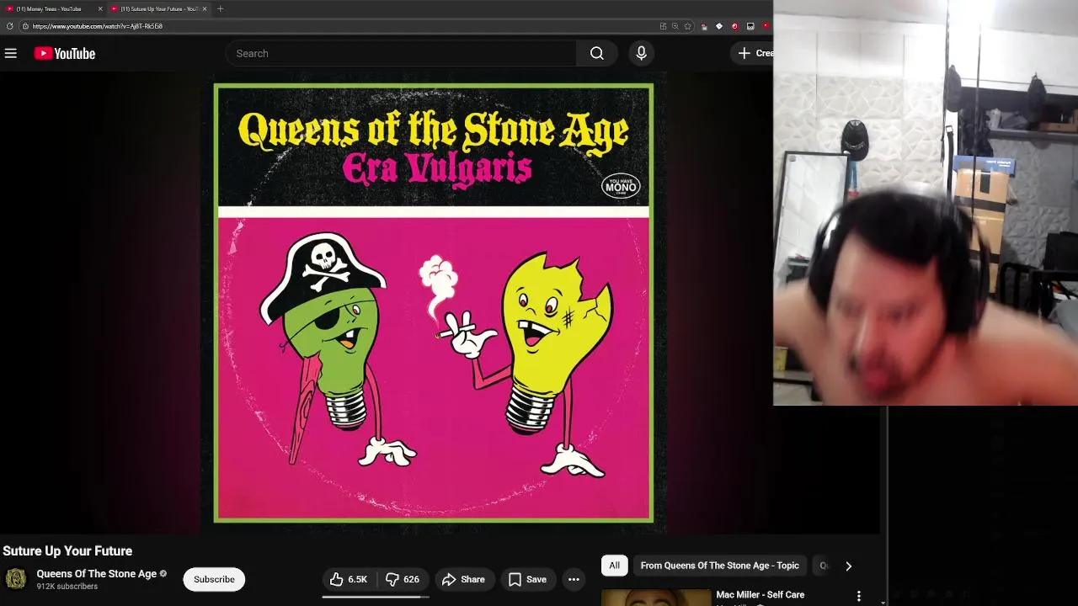Viewport: 1078px width, 606px height.
Task: Open Mac Miller - Self Care video thumbnail
Action: [x=656, y=597]
